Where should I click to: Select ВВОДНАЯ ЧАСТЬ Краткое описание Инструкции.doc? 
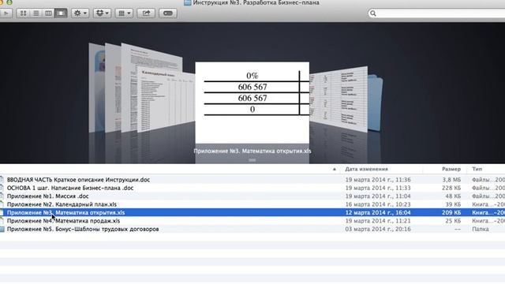[78, 180]
